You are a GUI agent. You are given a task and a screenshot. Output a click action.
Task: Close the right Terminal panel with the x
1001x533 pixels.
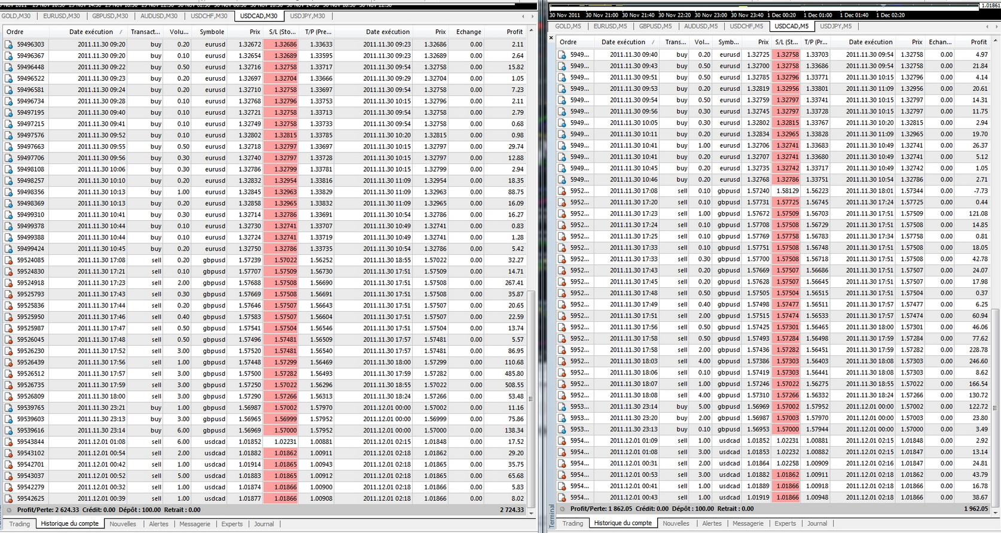pyautogui.click(x=551, y=38)
